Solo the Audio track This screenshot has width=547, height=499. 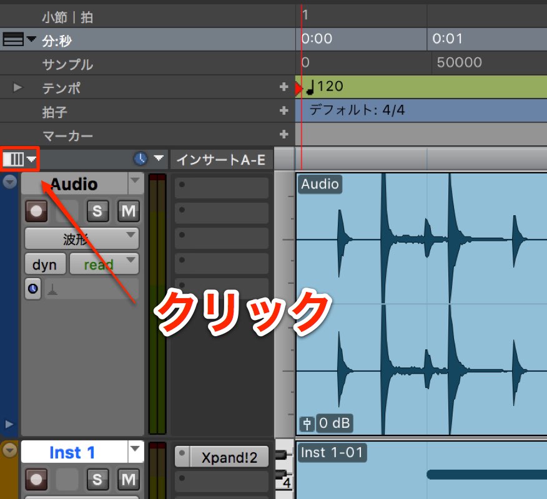pyautogui.click(x=97, y=211)
